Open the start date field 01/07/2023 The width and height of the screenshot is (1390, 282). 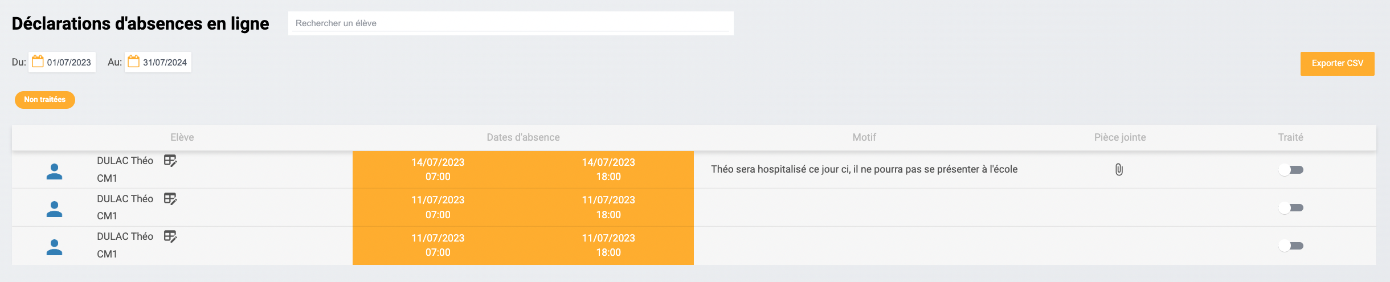pyautogui.click(x=69, y=63)
